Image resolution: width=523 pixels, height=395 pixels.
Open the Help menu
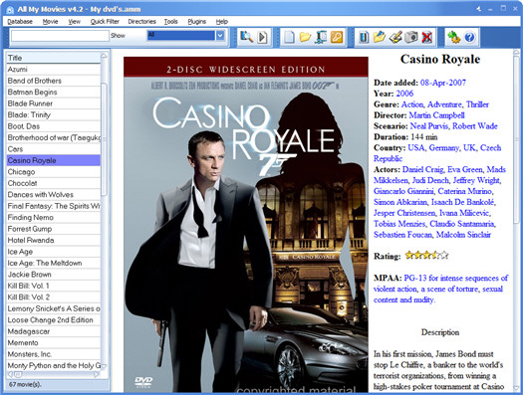[222, 22]
